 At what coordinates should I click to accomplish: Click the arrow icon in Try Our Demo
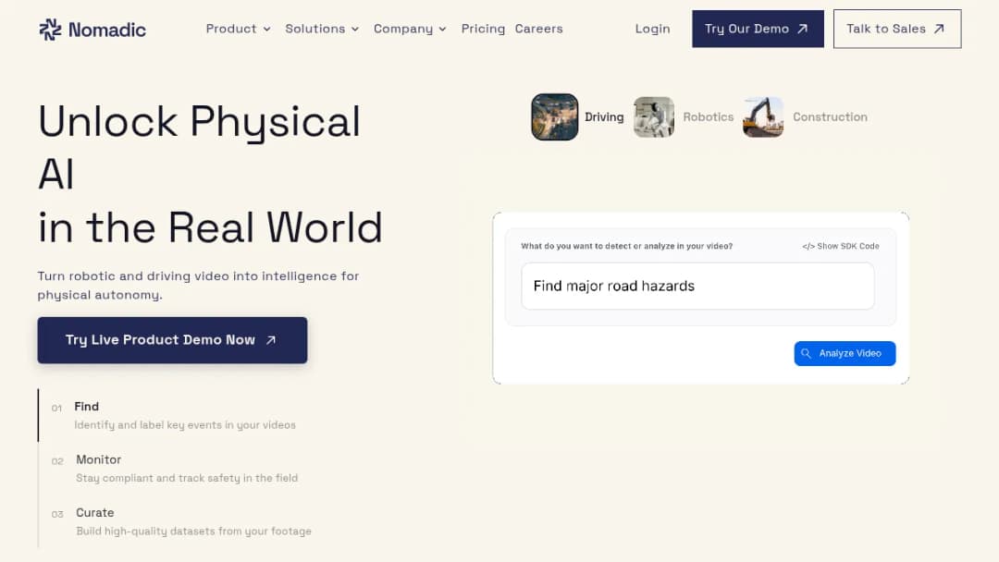[x=803, y=29]
